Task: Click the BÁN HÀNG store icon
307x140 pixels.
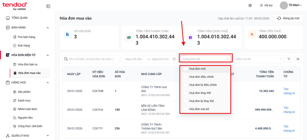Action: point(7,28)
